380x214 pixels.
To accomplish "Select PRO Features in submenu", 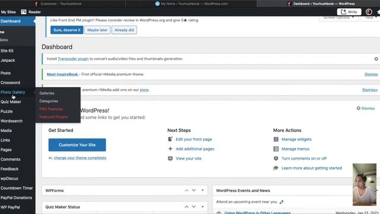I will click(x=51, y=109).
